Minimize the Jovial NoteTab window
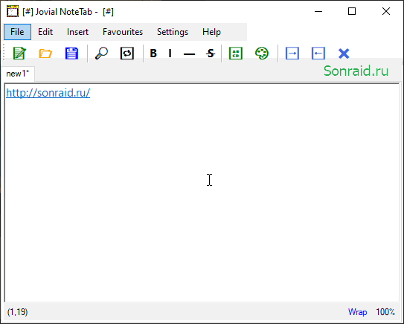This screenshot has width=404, height=324. (318, 11)
